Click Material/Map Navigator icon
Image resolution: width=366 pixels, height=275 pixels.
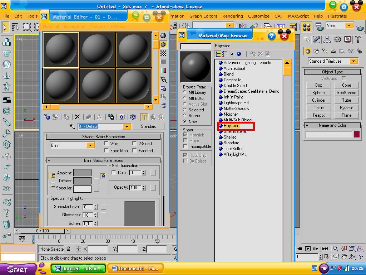click(x=163, y=106)
